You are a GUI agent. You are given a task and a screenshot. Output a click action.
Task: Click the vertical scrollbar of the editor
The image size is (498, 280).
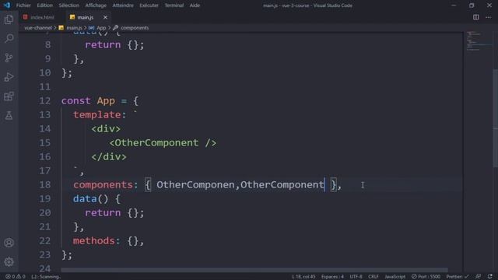pos(495,117)
